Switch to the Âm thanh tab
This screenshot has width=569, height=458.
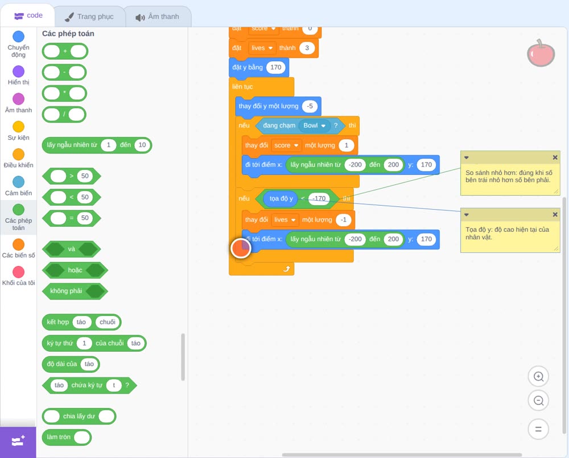158,16
